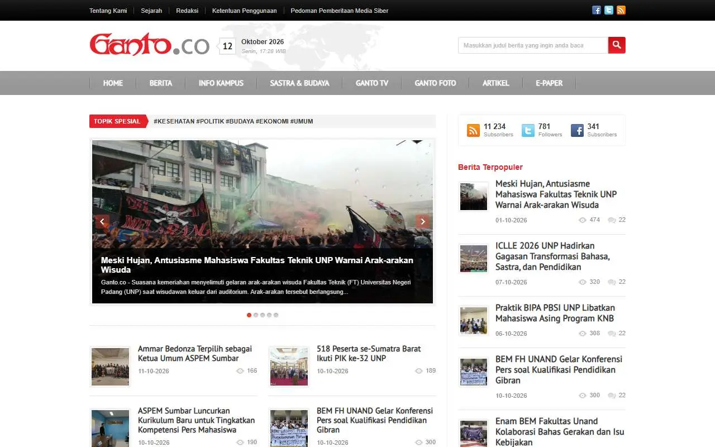The image size is (715, 447).
Task: Open the ARTIKEL menu item
Action: 496,83
